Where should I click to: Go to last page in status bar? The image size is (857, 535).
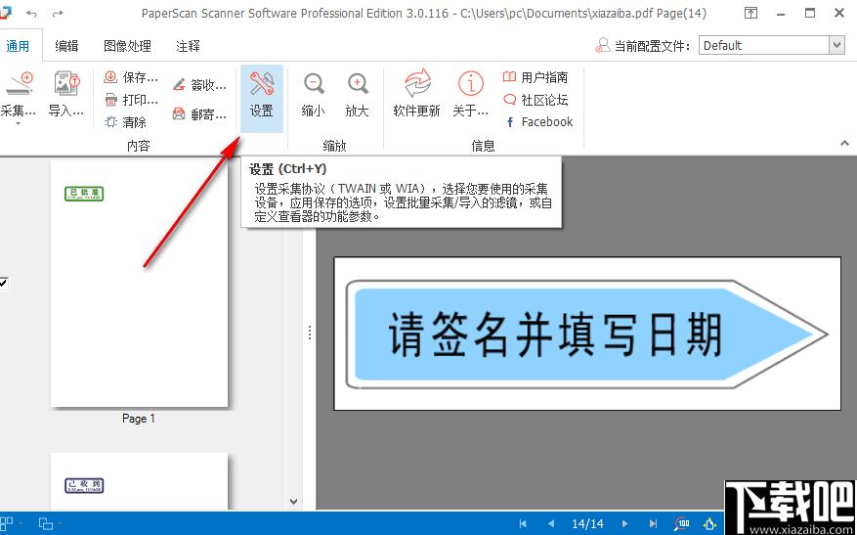[x=653, y=523]
